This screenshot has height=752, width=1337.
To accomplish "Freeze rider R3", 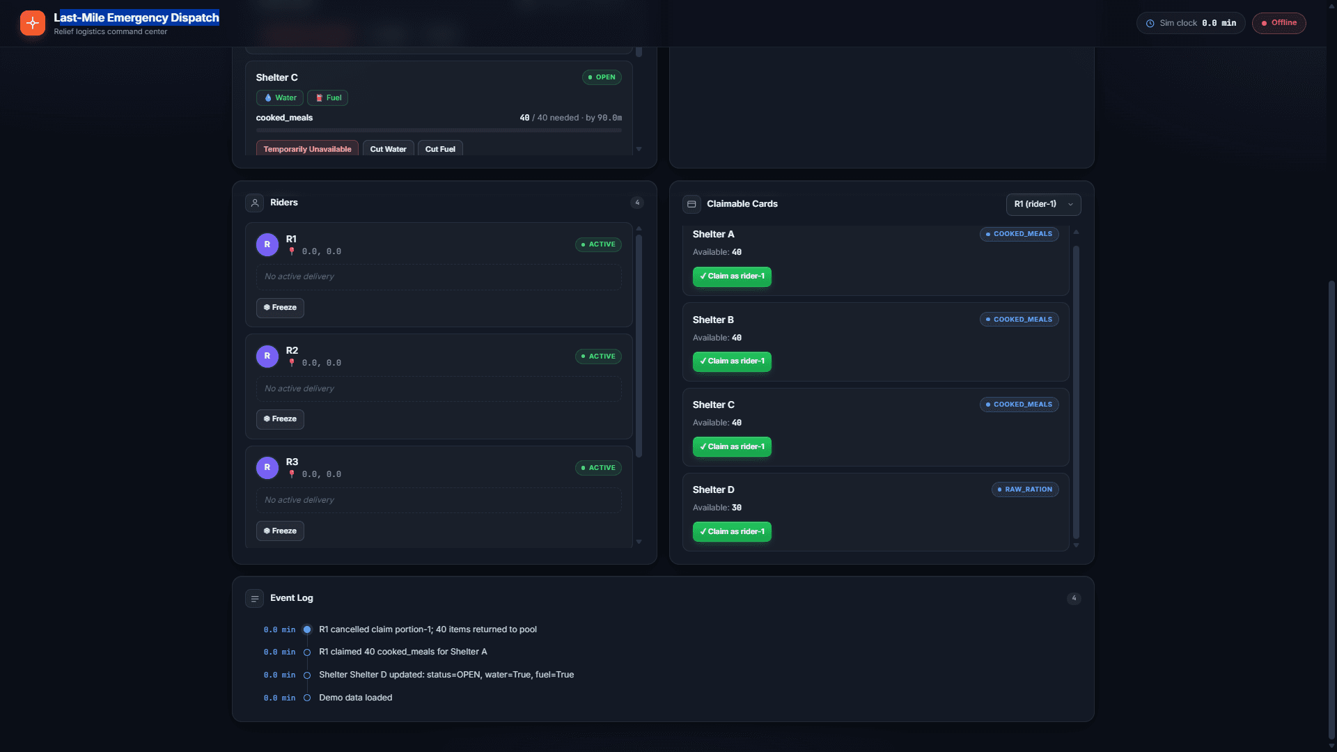I will [280, 531].
